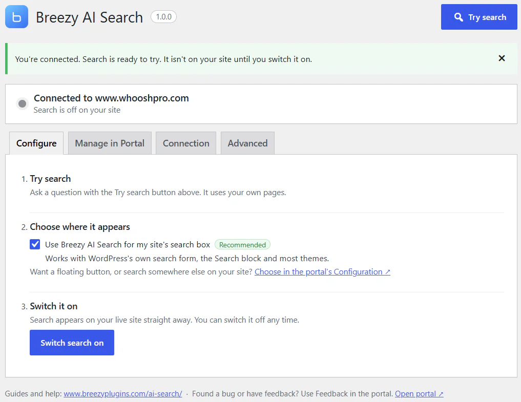Click the Search is off on your site text
521x402 pixels.
(77, 110)
